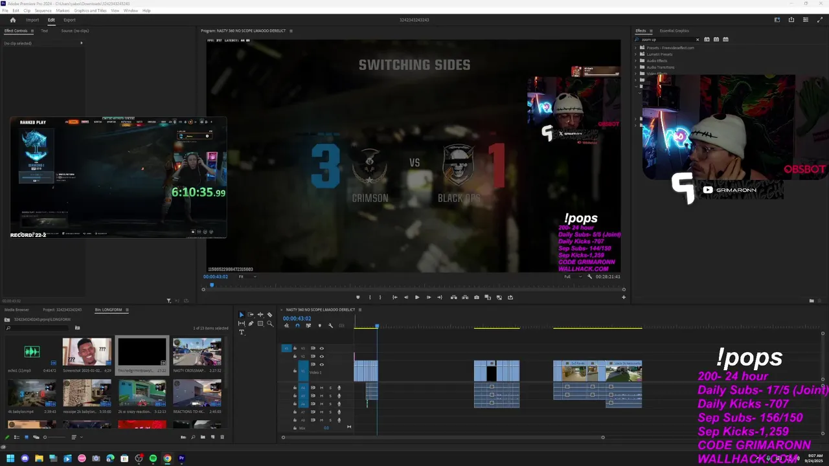This screenshot has height=466, width=829.
Task: Step forward one frame in Program Monitor
Action: pyautogui.click(x=428, y=297)
